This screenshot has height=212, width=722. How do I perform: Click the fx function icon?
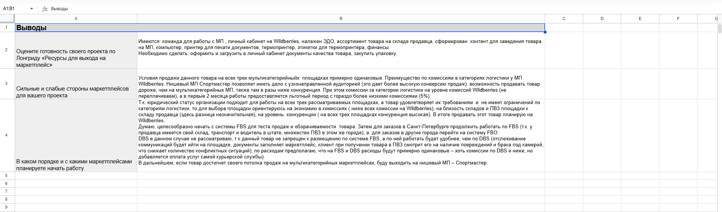pyautogui.click(x=45, y=9)
